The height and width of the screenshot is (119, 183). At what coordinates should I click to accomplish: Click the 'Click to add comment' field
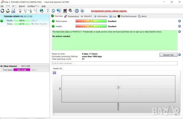click(115, 64)
